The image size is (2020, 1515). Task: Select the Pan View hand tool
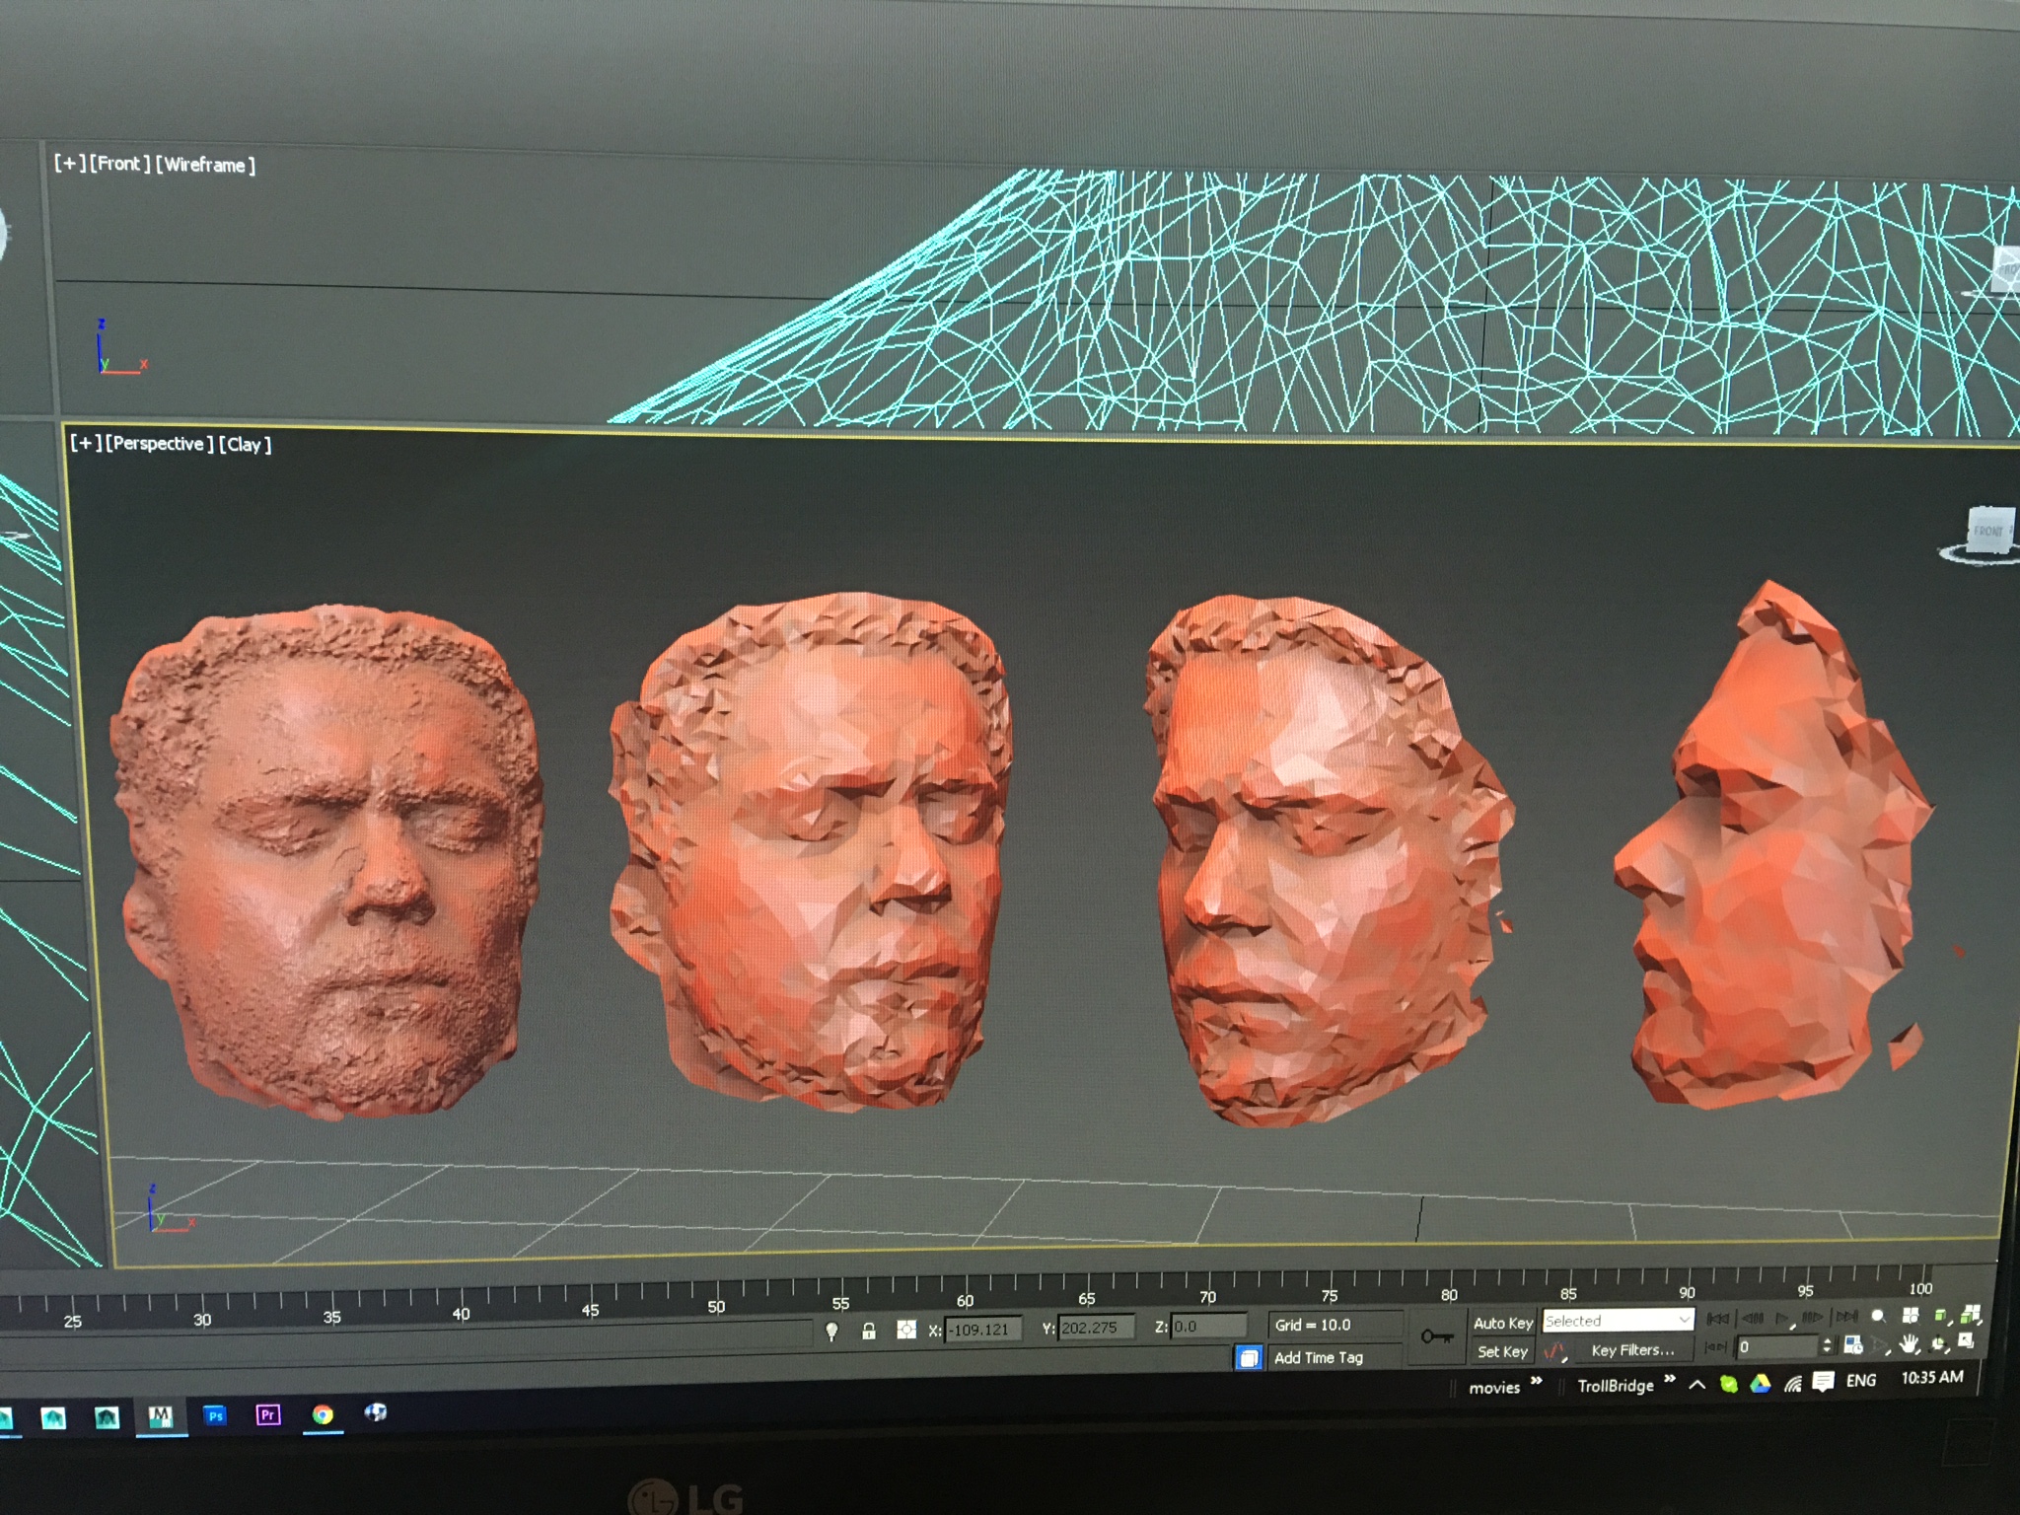(x=1910, y=1343)
